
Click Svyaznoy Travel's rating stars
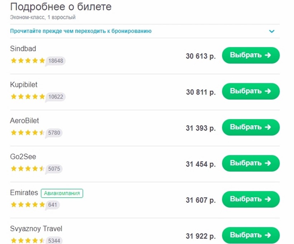[x=28, y=240]
